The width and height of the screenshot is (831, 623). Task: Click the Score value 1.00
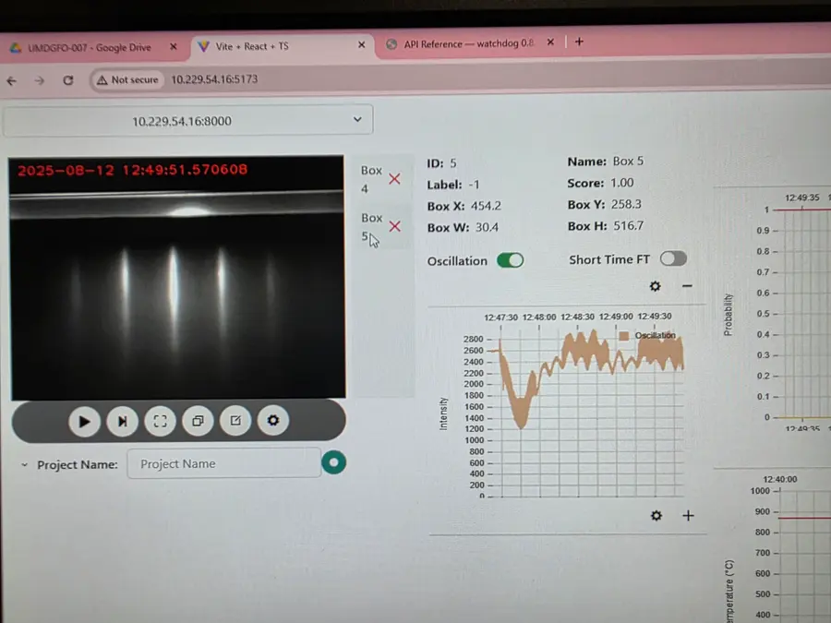[622, 183]
